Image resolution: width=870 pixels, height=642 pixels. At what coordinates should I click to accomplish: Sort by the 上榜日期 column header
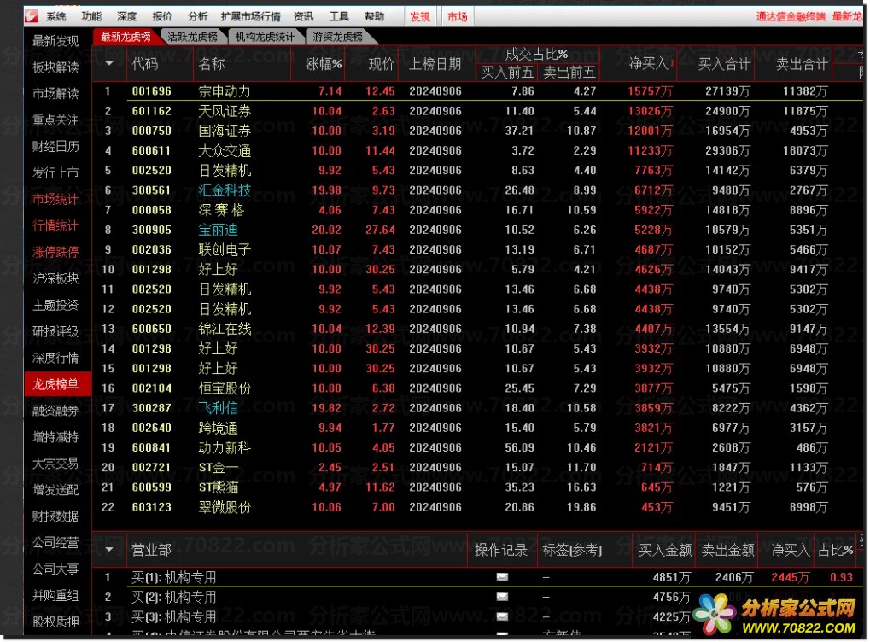tap(435, 64)
